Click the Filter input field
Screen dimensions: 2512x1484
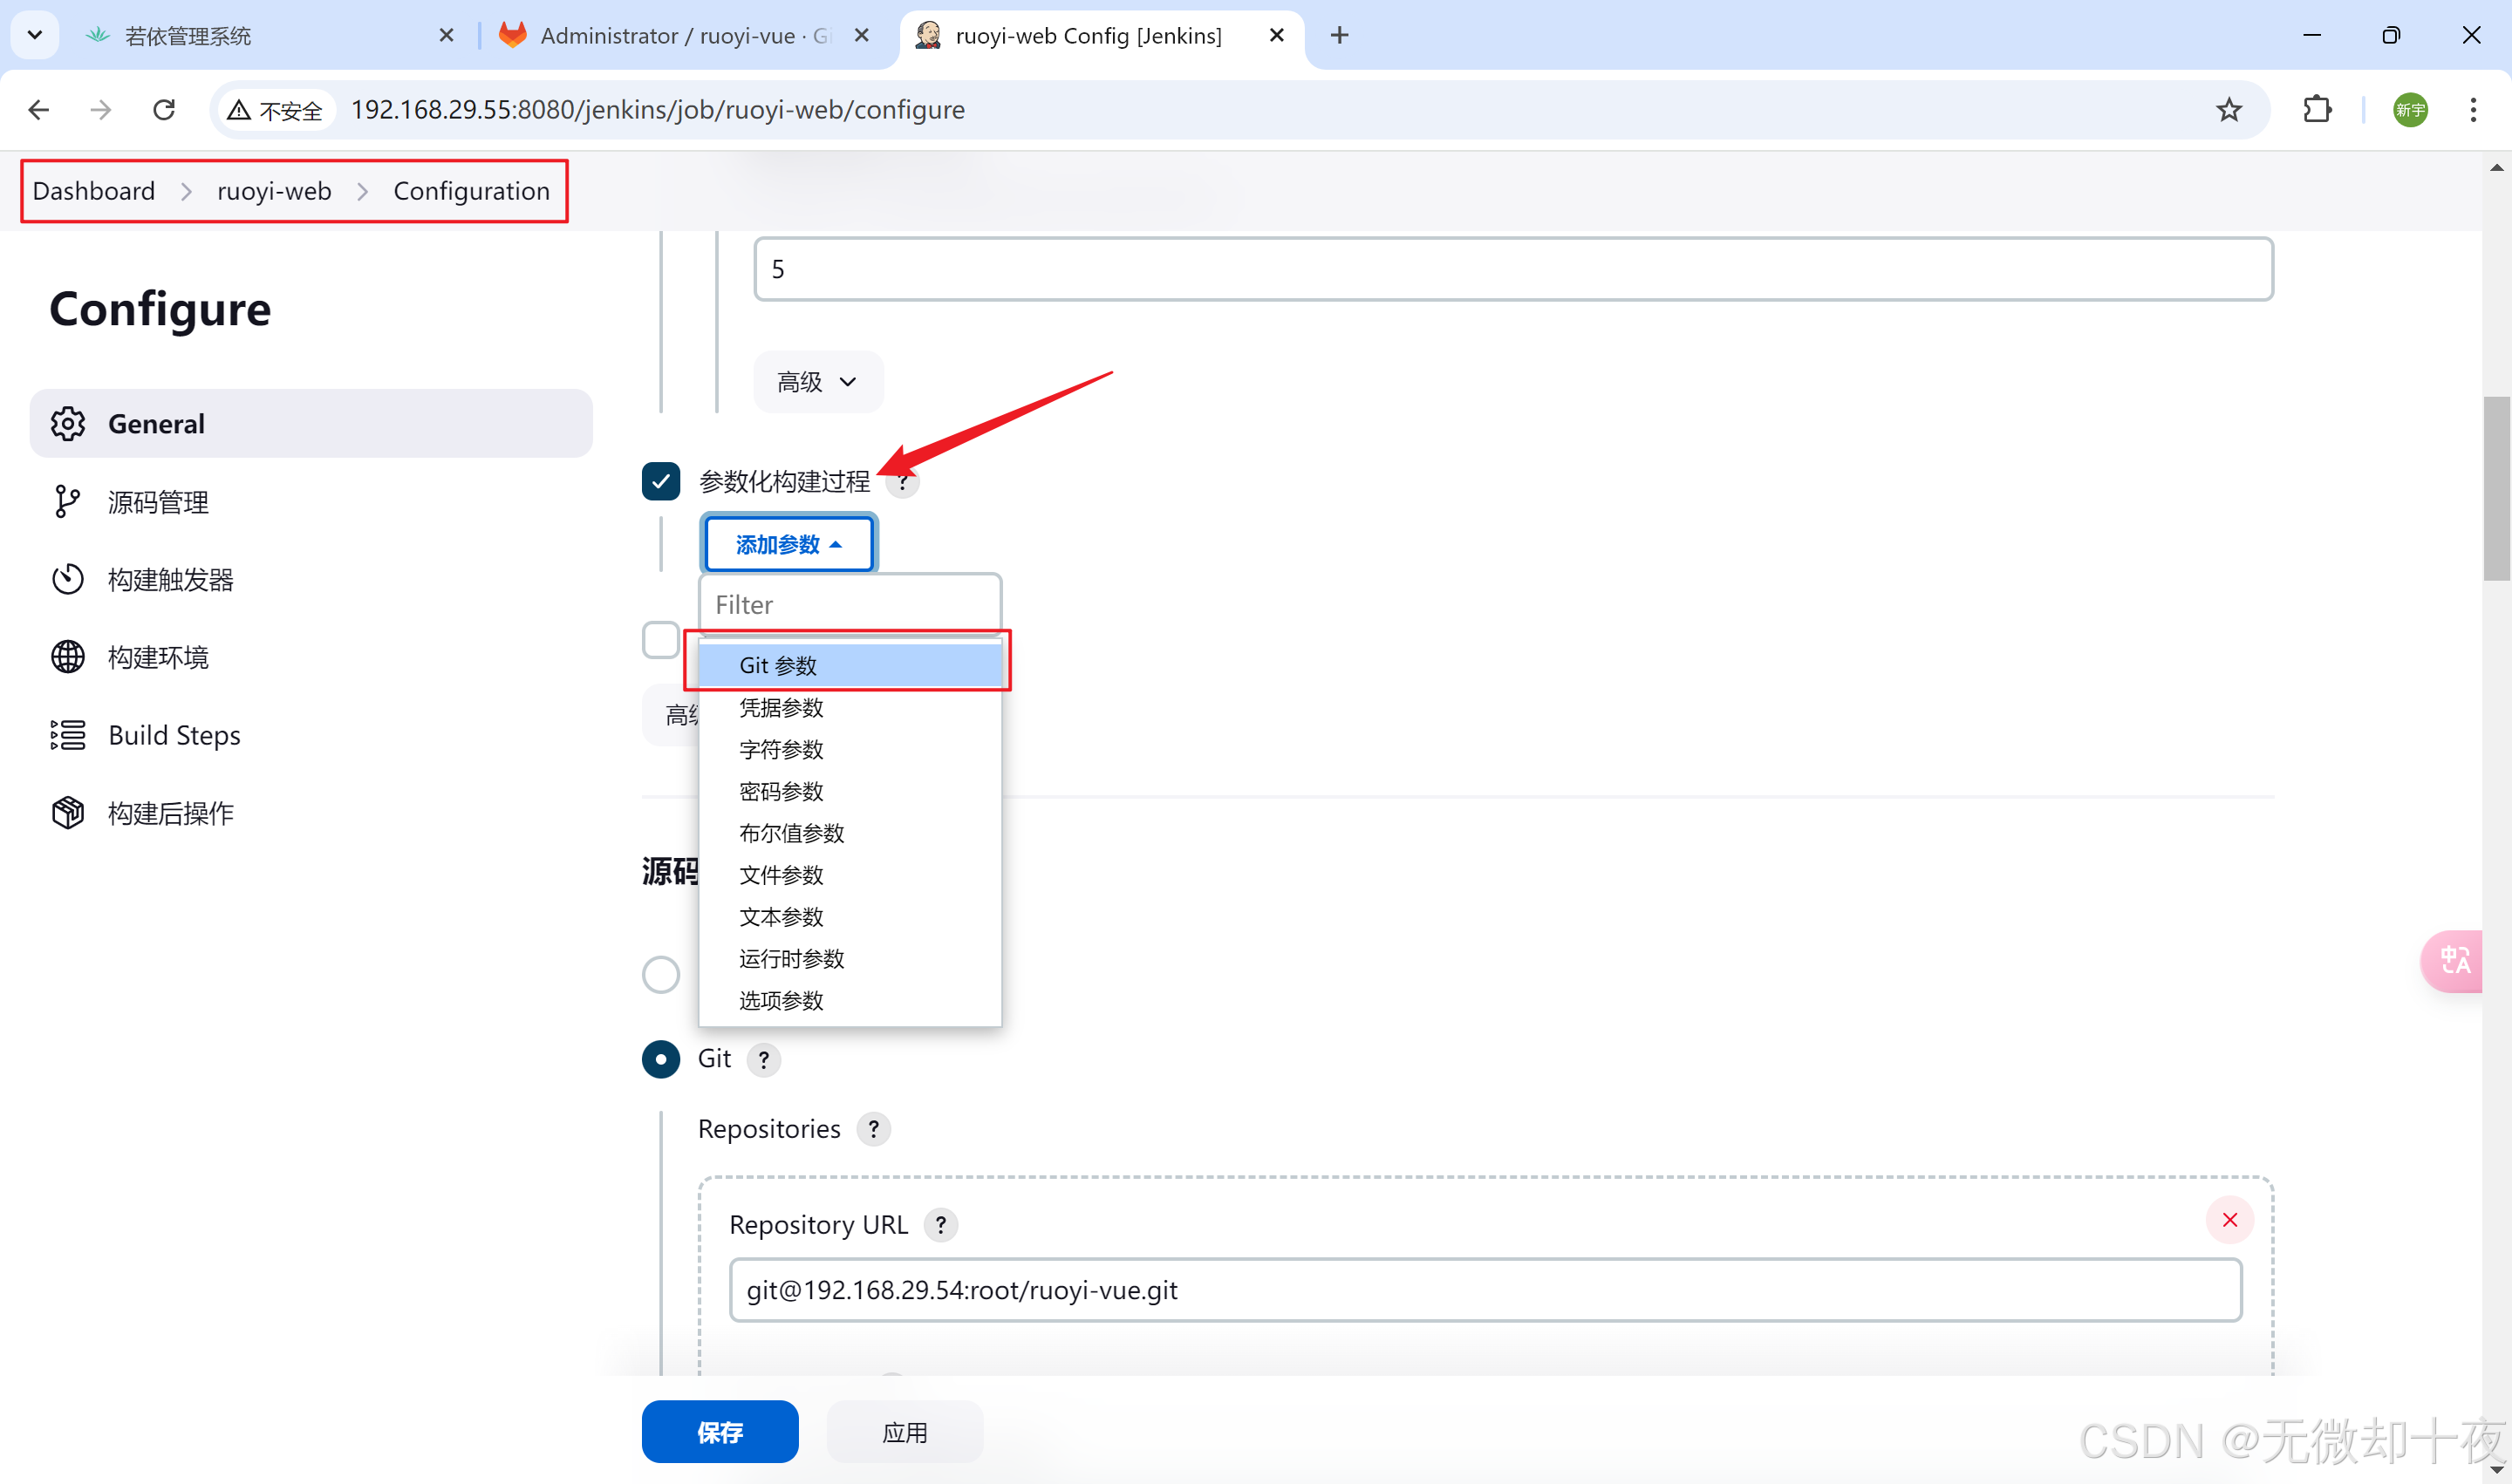pos(850,605)
